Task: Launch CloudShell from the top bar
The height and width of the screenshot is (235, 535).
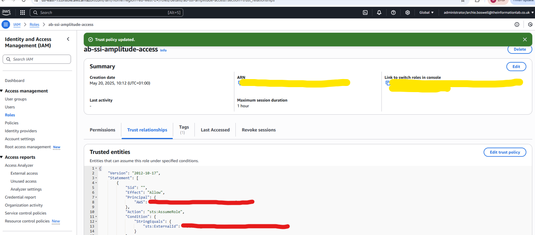Action: click(x=365, y=13)
